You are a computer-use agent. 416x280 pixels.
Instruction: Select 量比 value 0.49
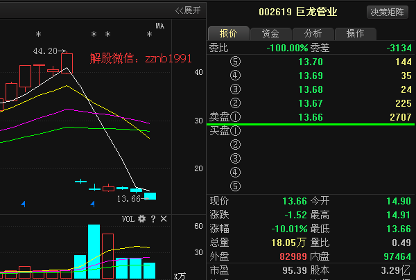tap(401, 243)
